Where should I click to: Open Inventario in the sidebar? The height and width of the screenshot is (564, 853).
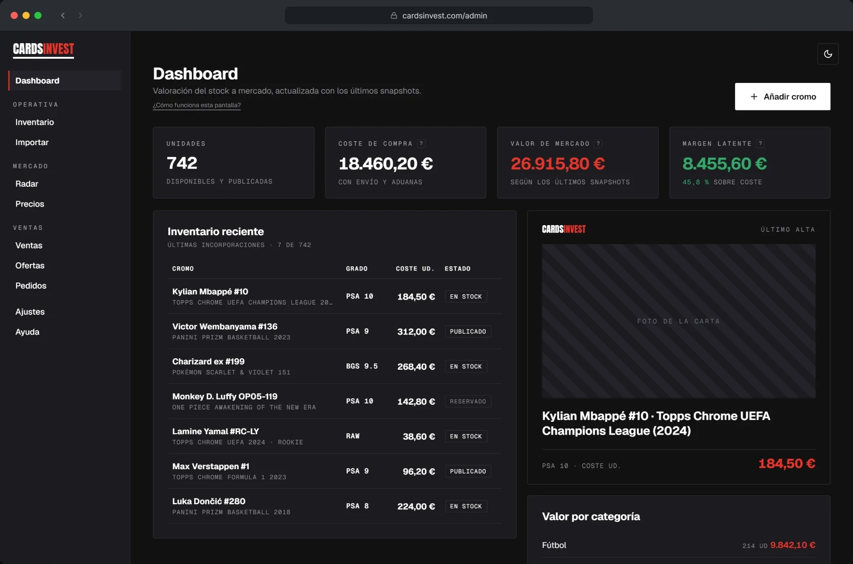tap(35, 122)
